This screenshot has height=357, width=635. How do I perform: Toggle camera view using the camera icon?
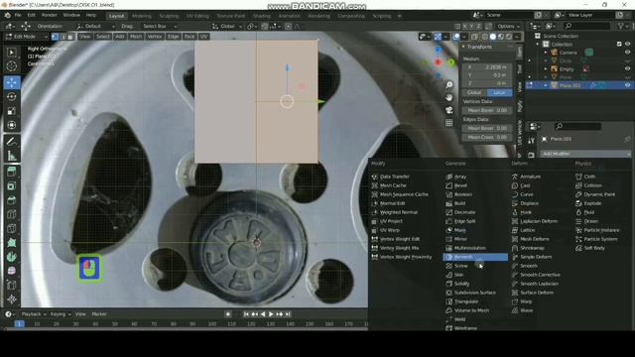click(x=449, y=110)
